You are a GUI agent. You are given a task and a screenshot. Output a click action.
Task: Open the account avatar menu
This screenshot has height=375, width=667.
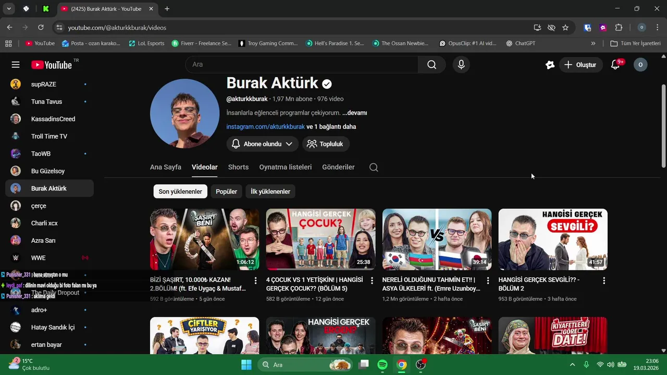pos(640,65)
